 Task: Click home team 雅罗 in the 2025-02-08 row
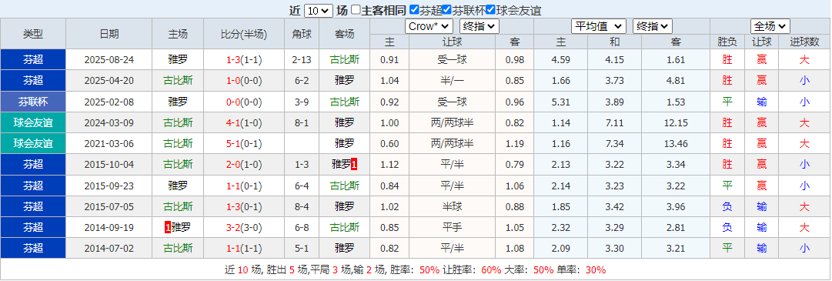coord(178,102)
